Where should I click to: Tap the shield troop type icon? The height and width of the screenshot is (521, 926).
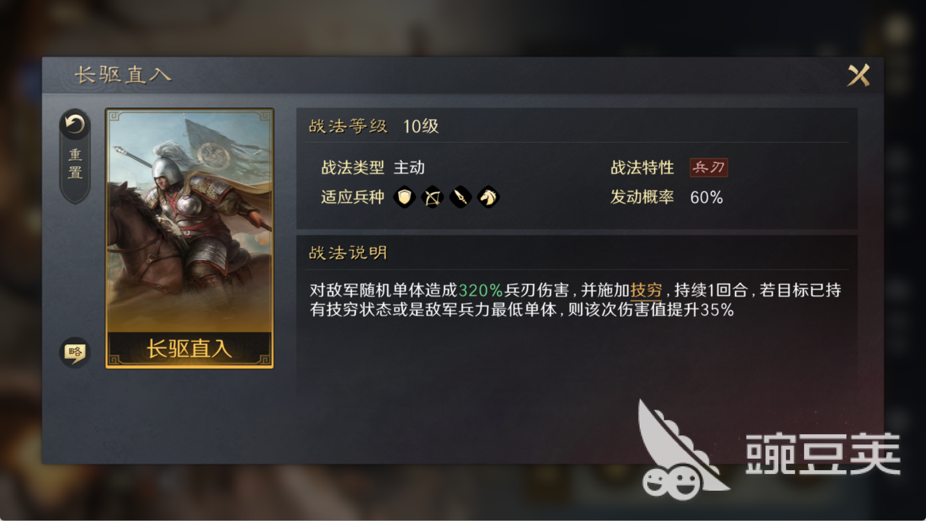click(405, 197)
